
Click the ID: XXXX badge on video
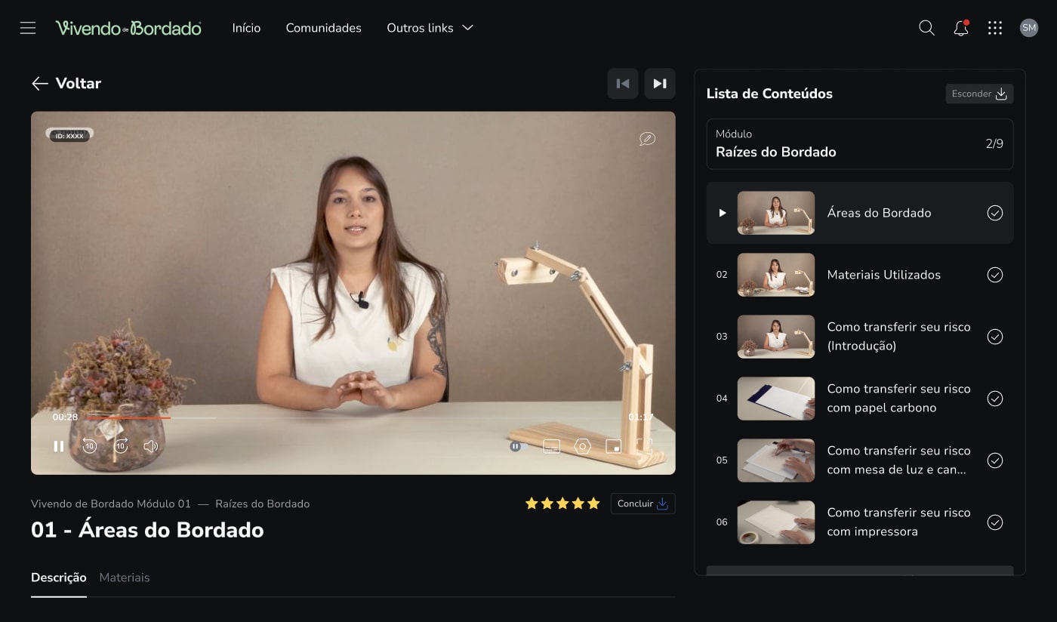tap(69, 136)
